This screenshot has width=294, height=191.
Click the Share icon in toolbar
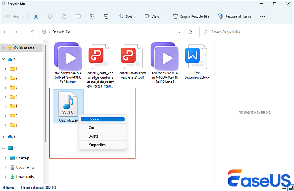pyautogui.click(x=92, y=16)
